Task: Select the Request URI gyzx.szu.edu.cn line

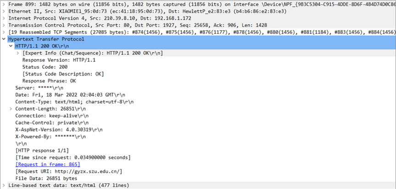Action: coord(69,171)
